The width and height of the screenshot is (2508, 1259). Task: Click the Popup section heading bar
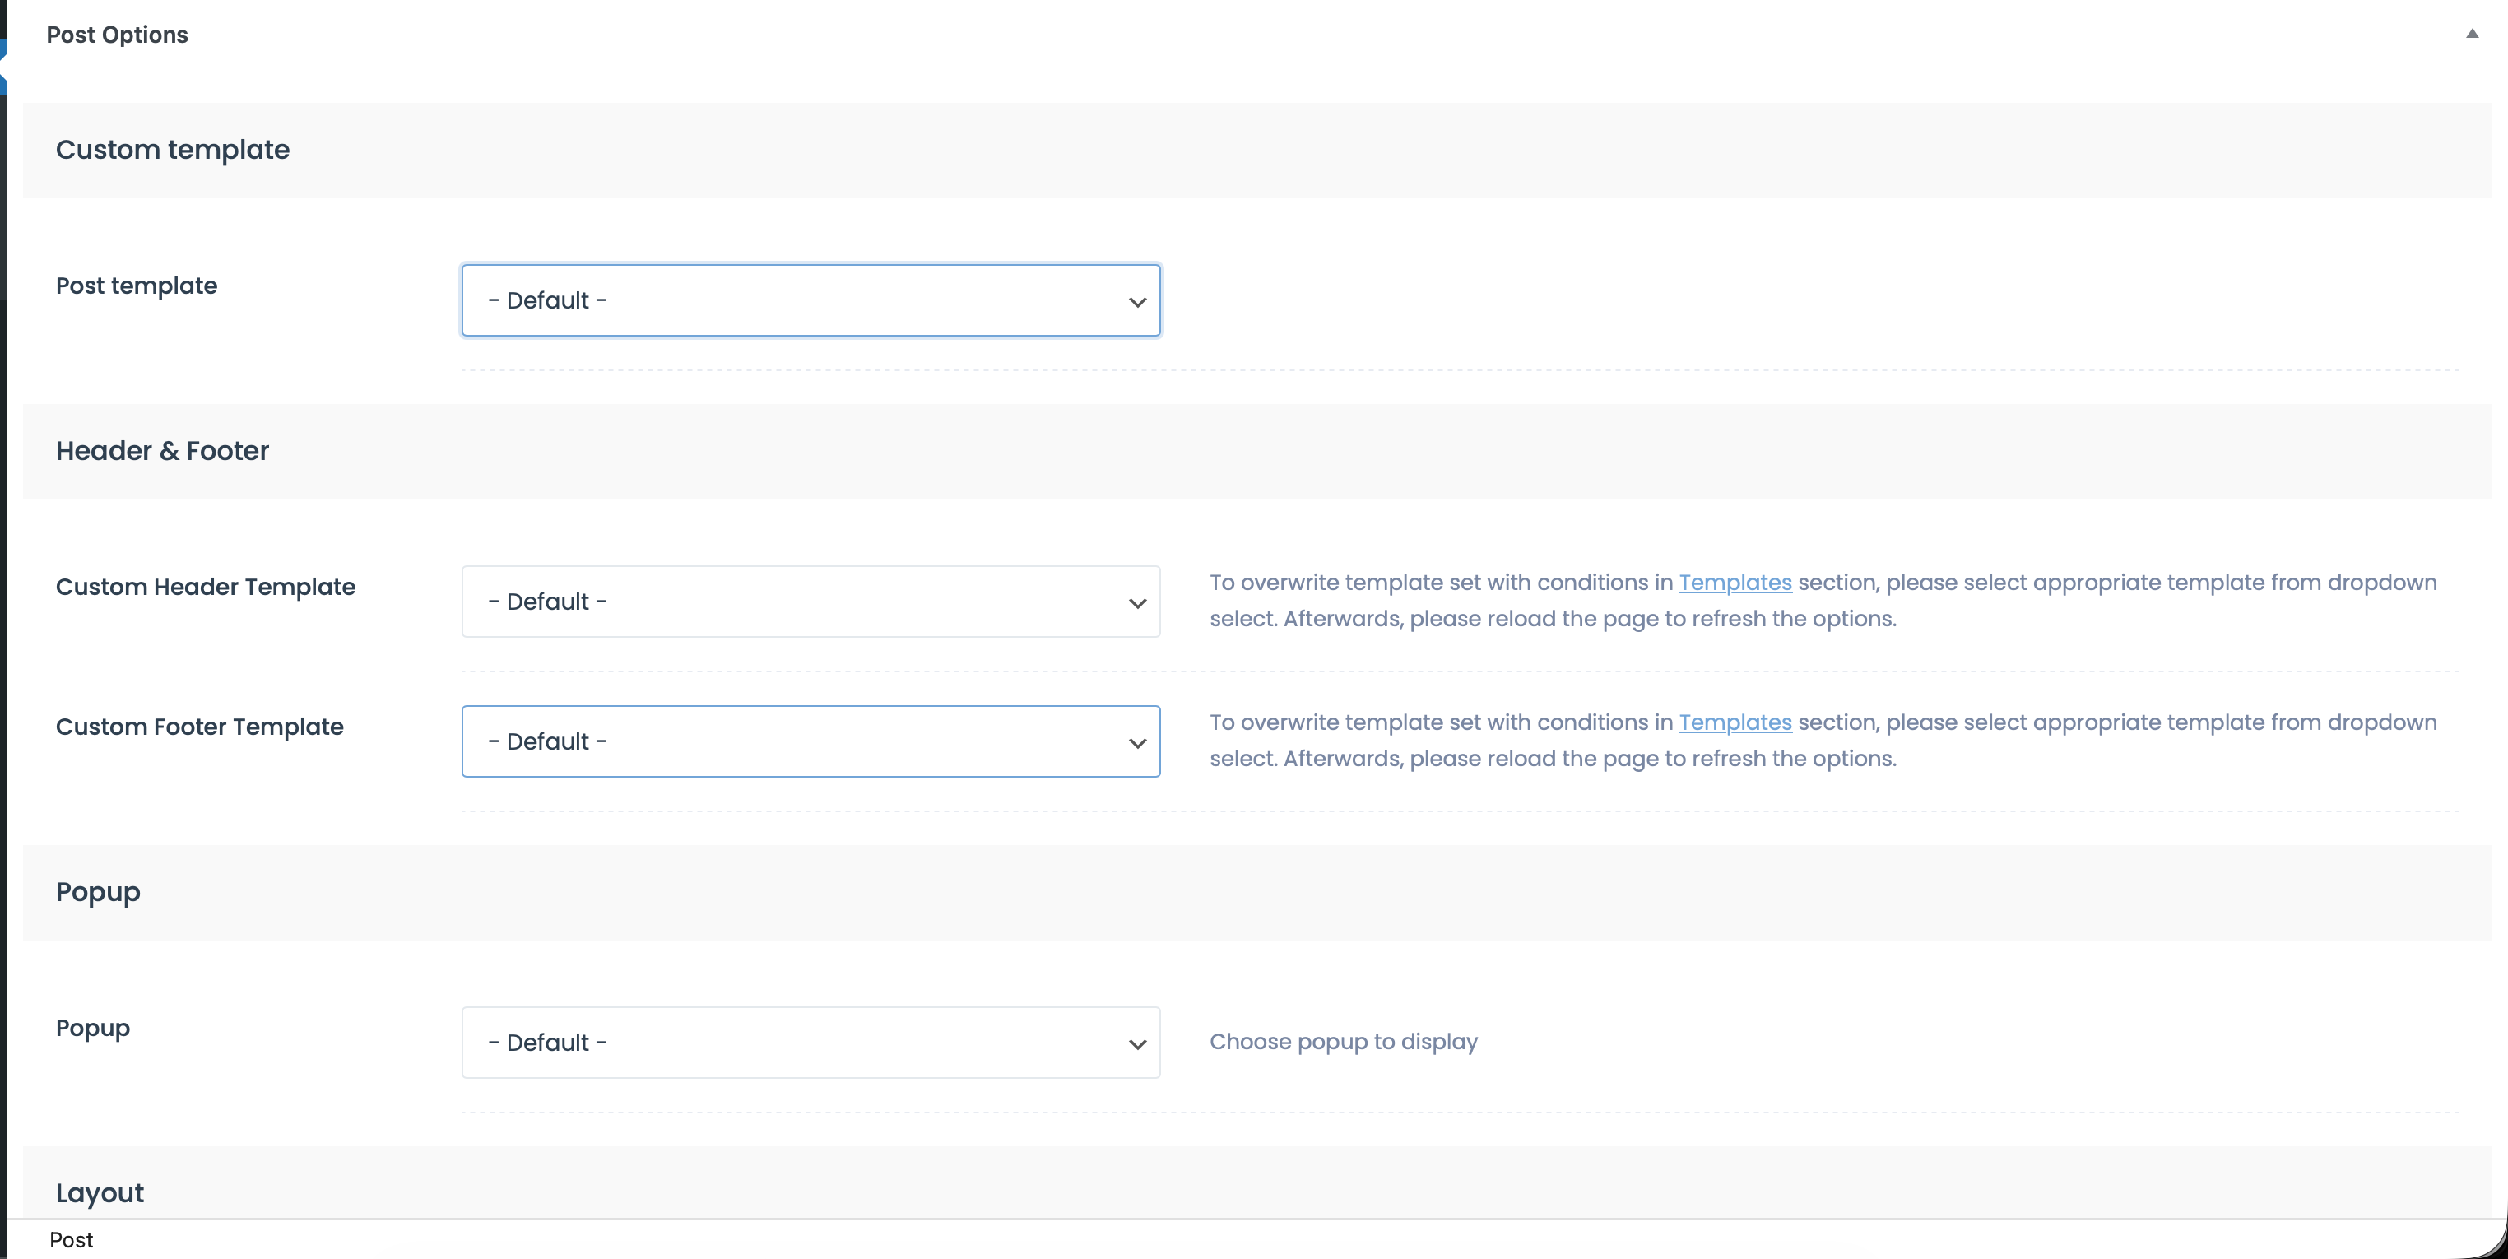(x=97, y=892)
